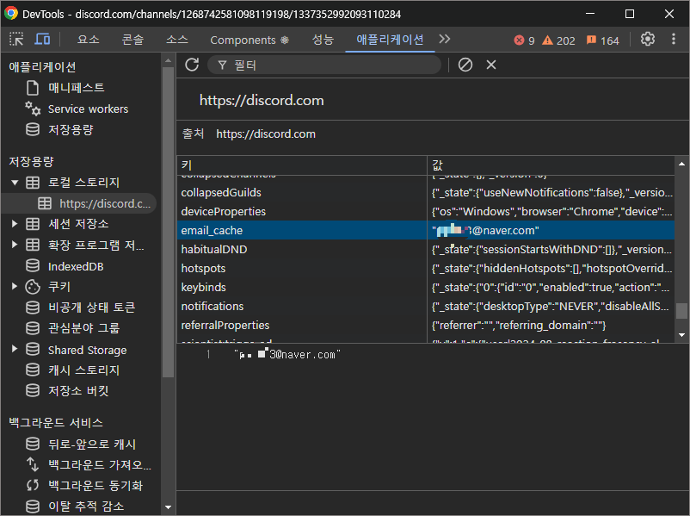Switch to the 성능 tab

coord(323,40)
